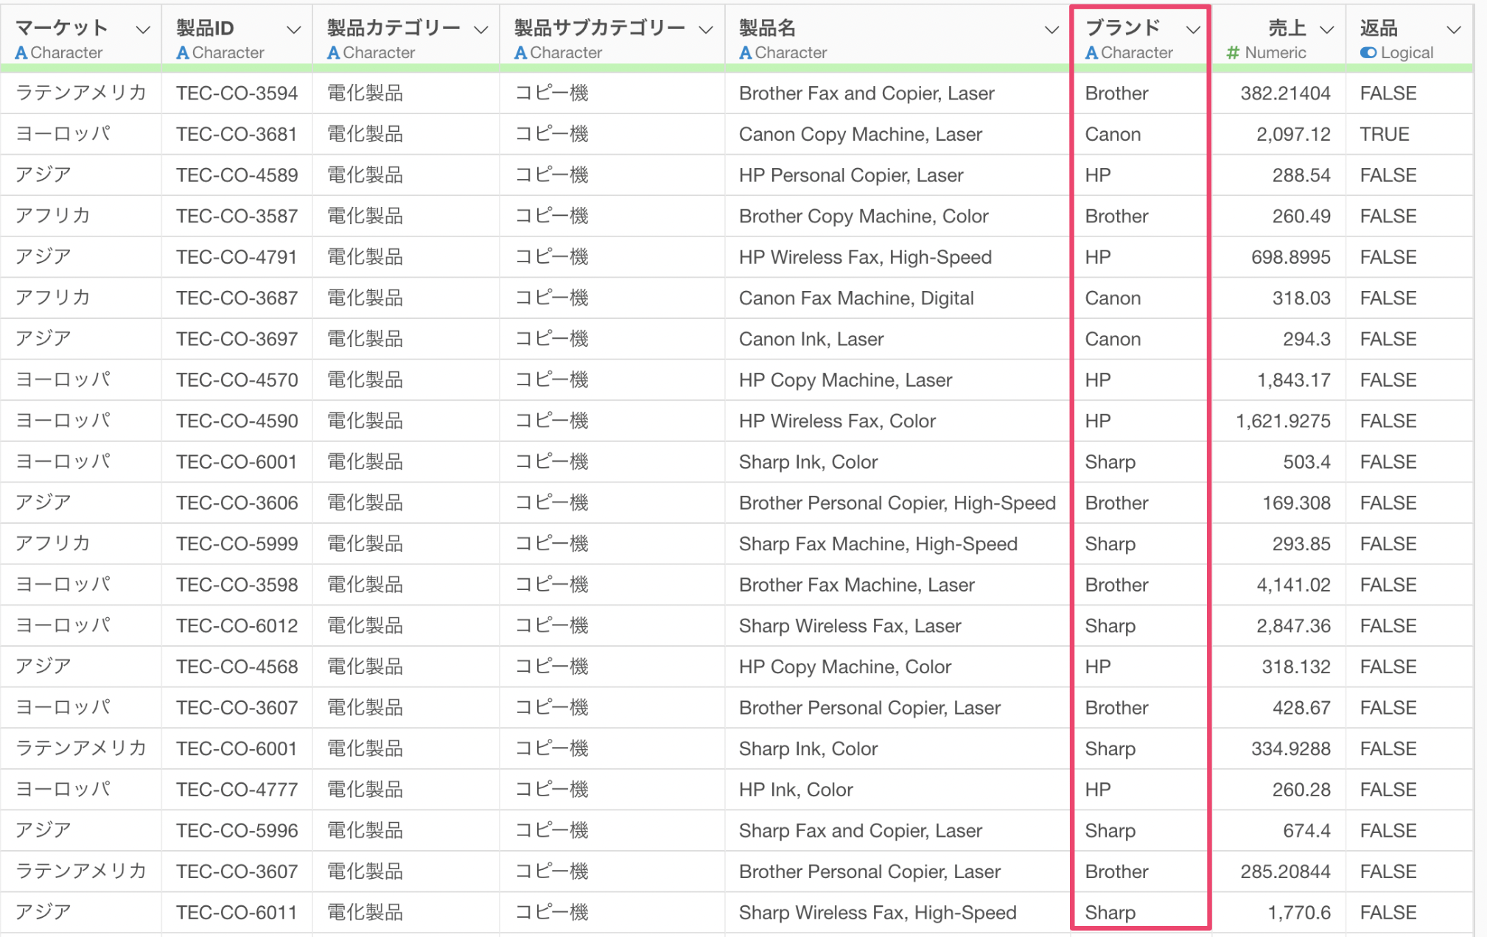1487x937 pixels.
Task: Click the TEC-CO-6012 product ID cell
Action: 237,626
